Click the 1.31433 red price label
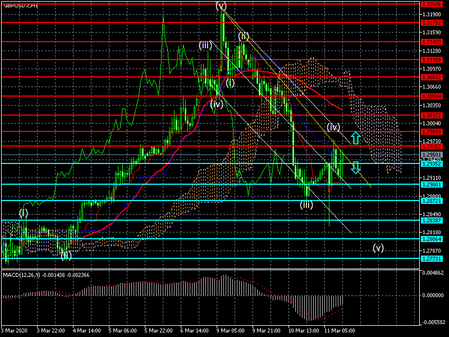The height and width of the screenshot is (337, 449). [x=432, y=42]
